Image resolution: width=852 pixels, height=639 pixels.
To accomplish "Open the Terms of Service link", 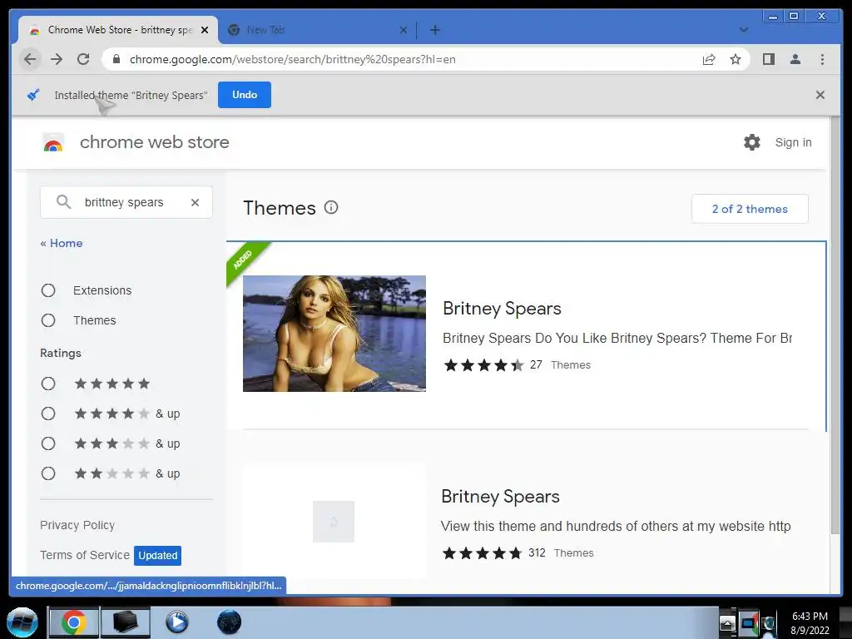I will [85, 555].
